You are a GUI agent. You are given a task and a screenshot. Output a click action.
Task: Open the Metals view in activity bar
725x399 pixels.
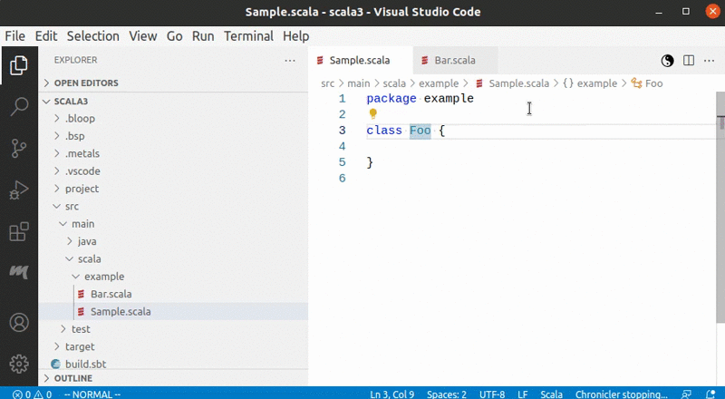pos(19,272)
